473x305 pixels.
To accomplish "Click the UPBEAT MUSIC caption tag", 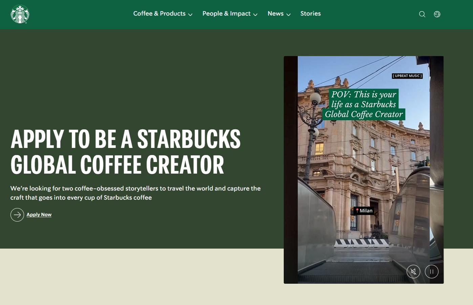I will coord(407,76).
